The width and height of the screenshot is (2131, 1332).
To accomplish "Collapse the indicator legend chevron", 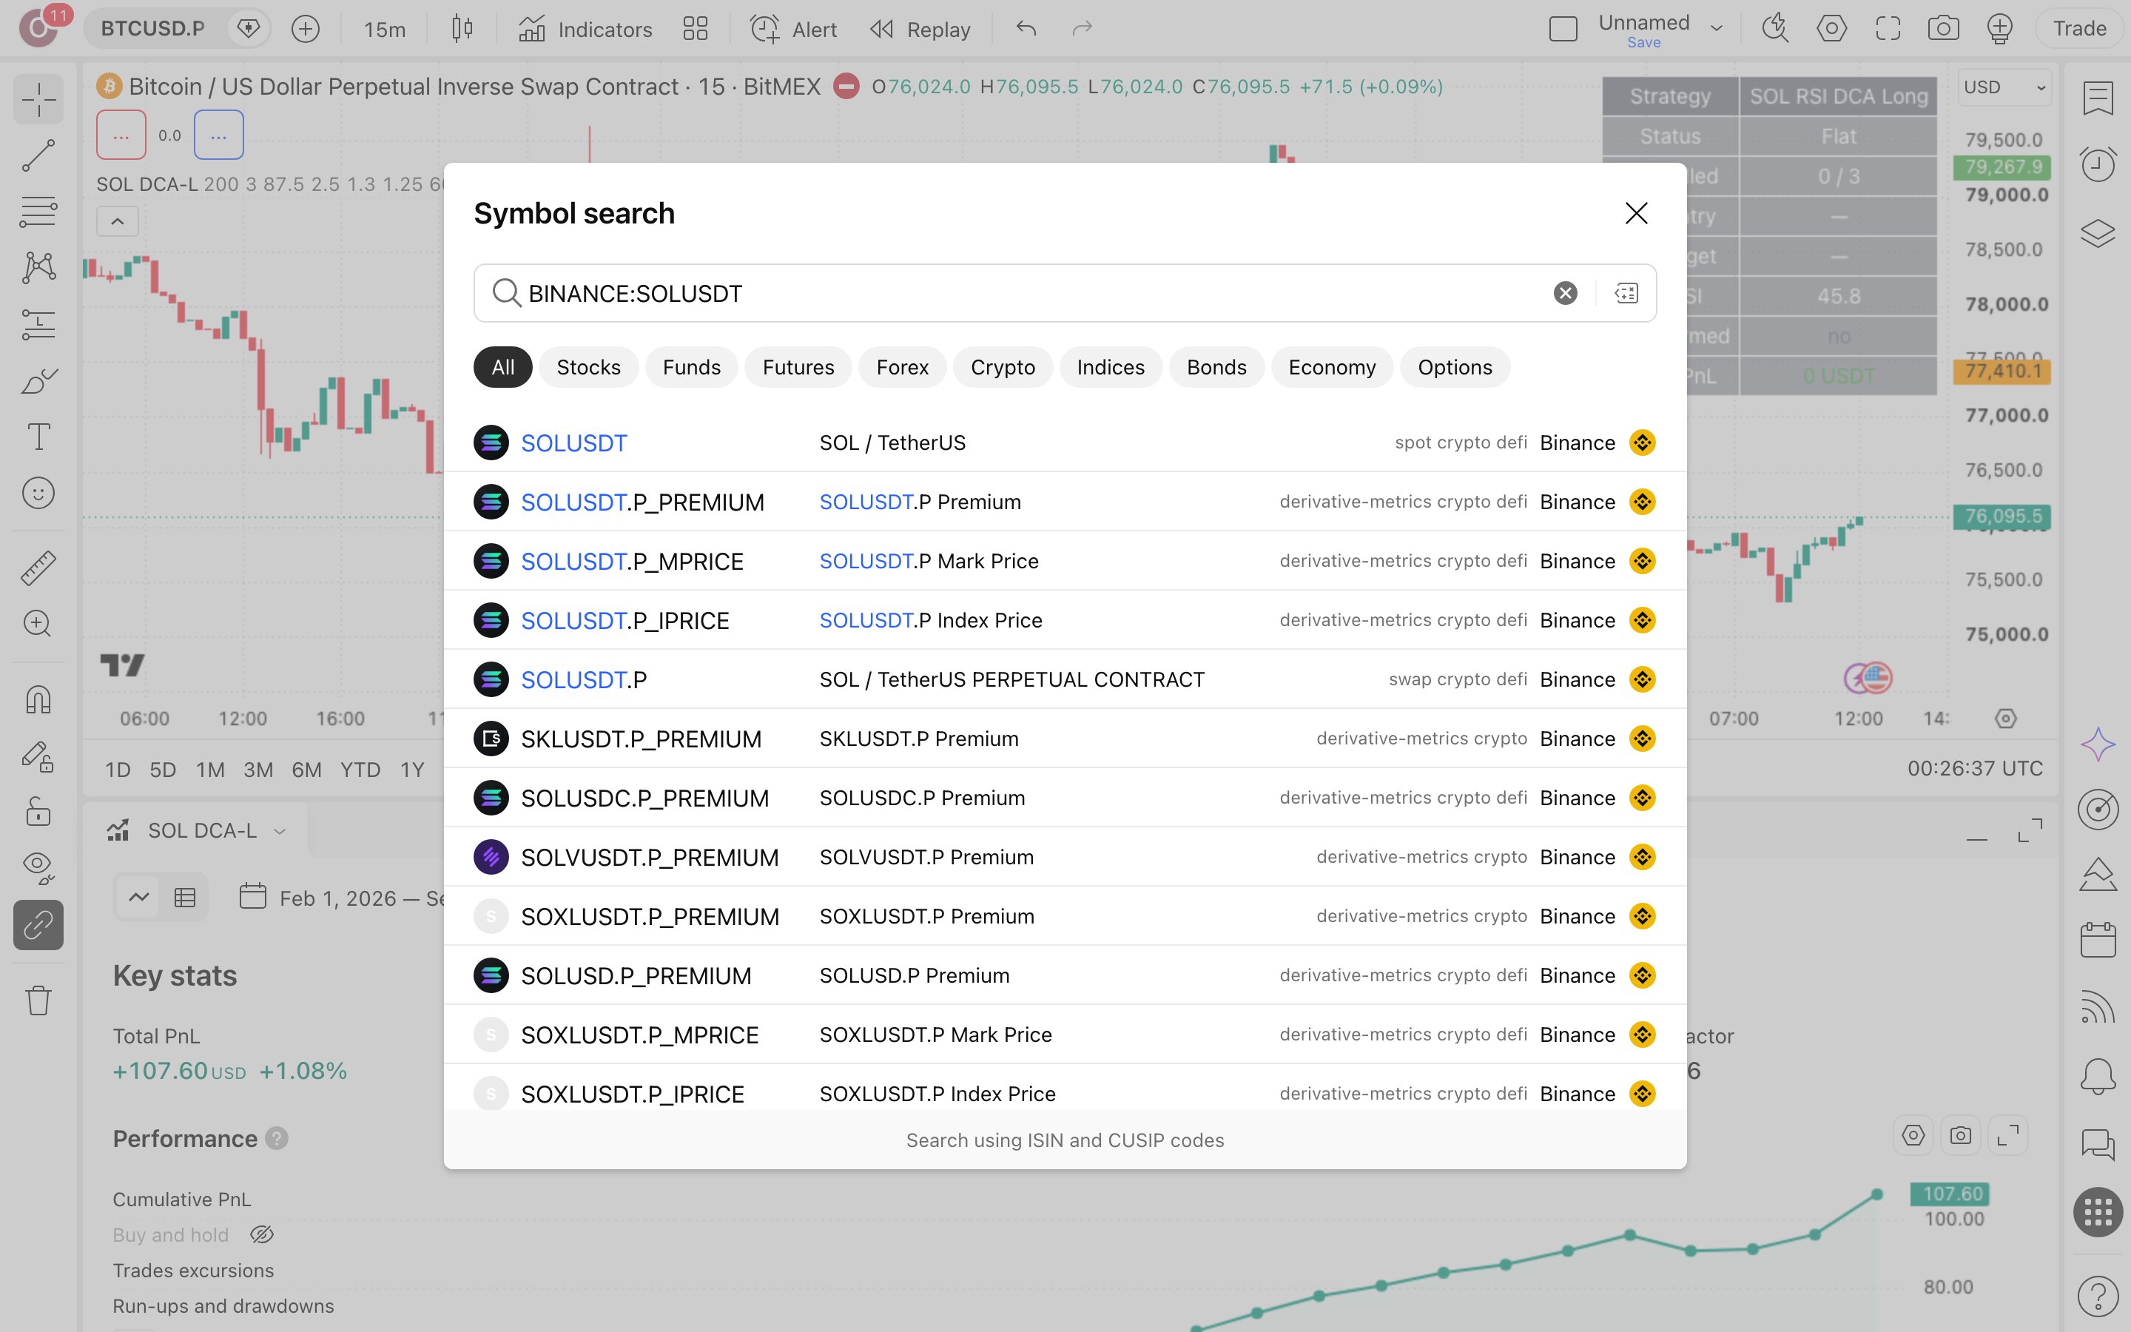I will pyautogui.click(x=117, y=221).
